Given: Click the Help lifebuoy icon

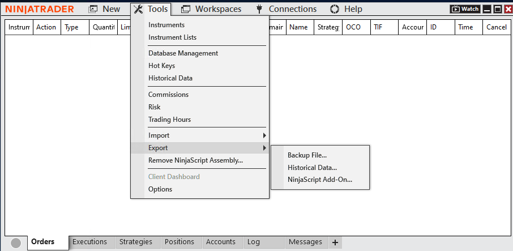Looking at the screenshot, I should tap(335, 9).
